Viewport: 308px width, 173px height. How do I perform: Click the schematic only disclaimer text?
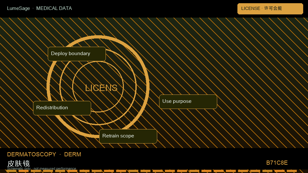41,169
